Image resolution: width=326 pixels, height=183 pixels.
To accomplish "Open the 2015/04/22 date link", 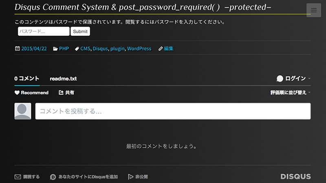I will [34, 48].
